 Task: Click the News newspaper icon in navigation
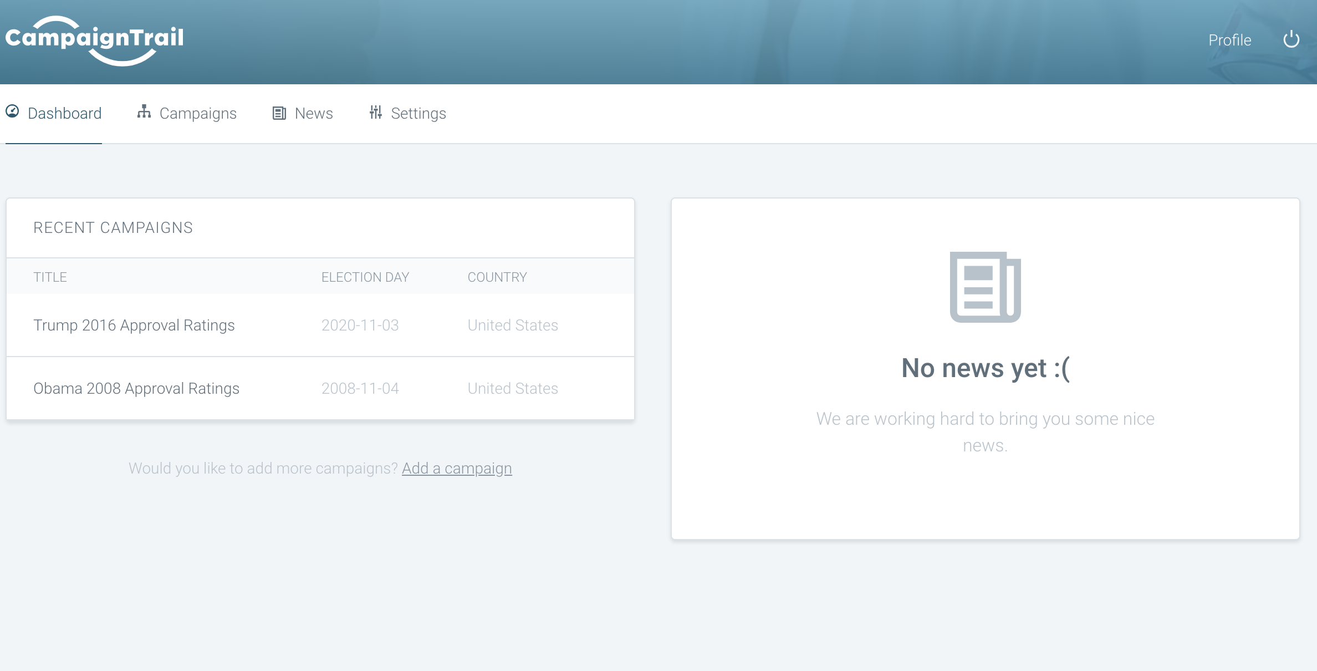[x=279, y=112]
